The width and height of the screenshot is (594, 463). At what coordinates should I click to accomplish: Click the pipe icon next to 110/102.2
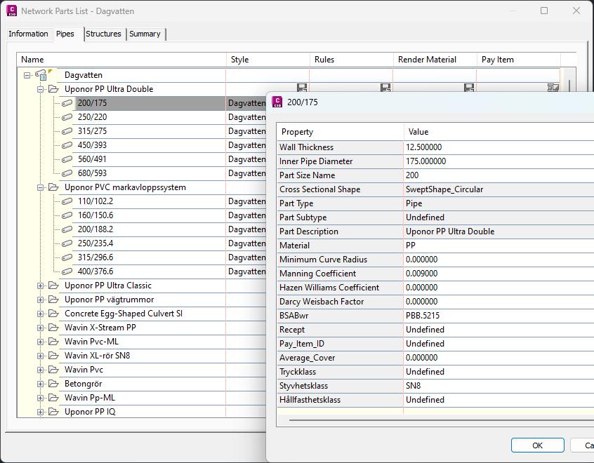click(67, 201)
